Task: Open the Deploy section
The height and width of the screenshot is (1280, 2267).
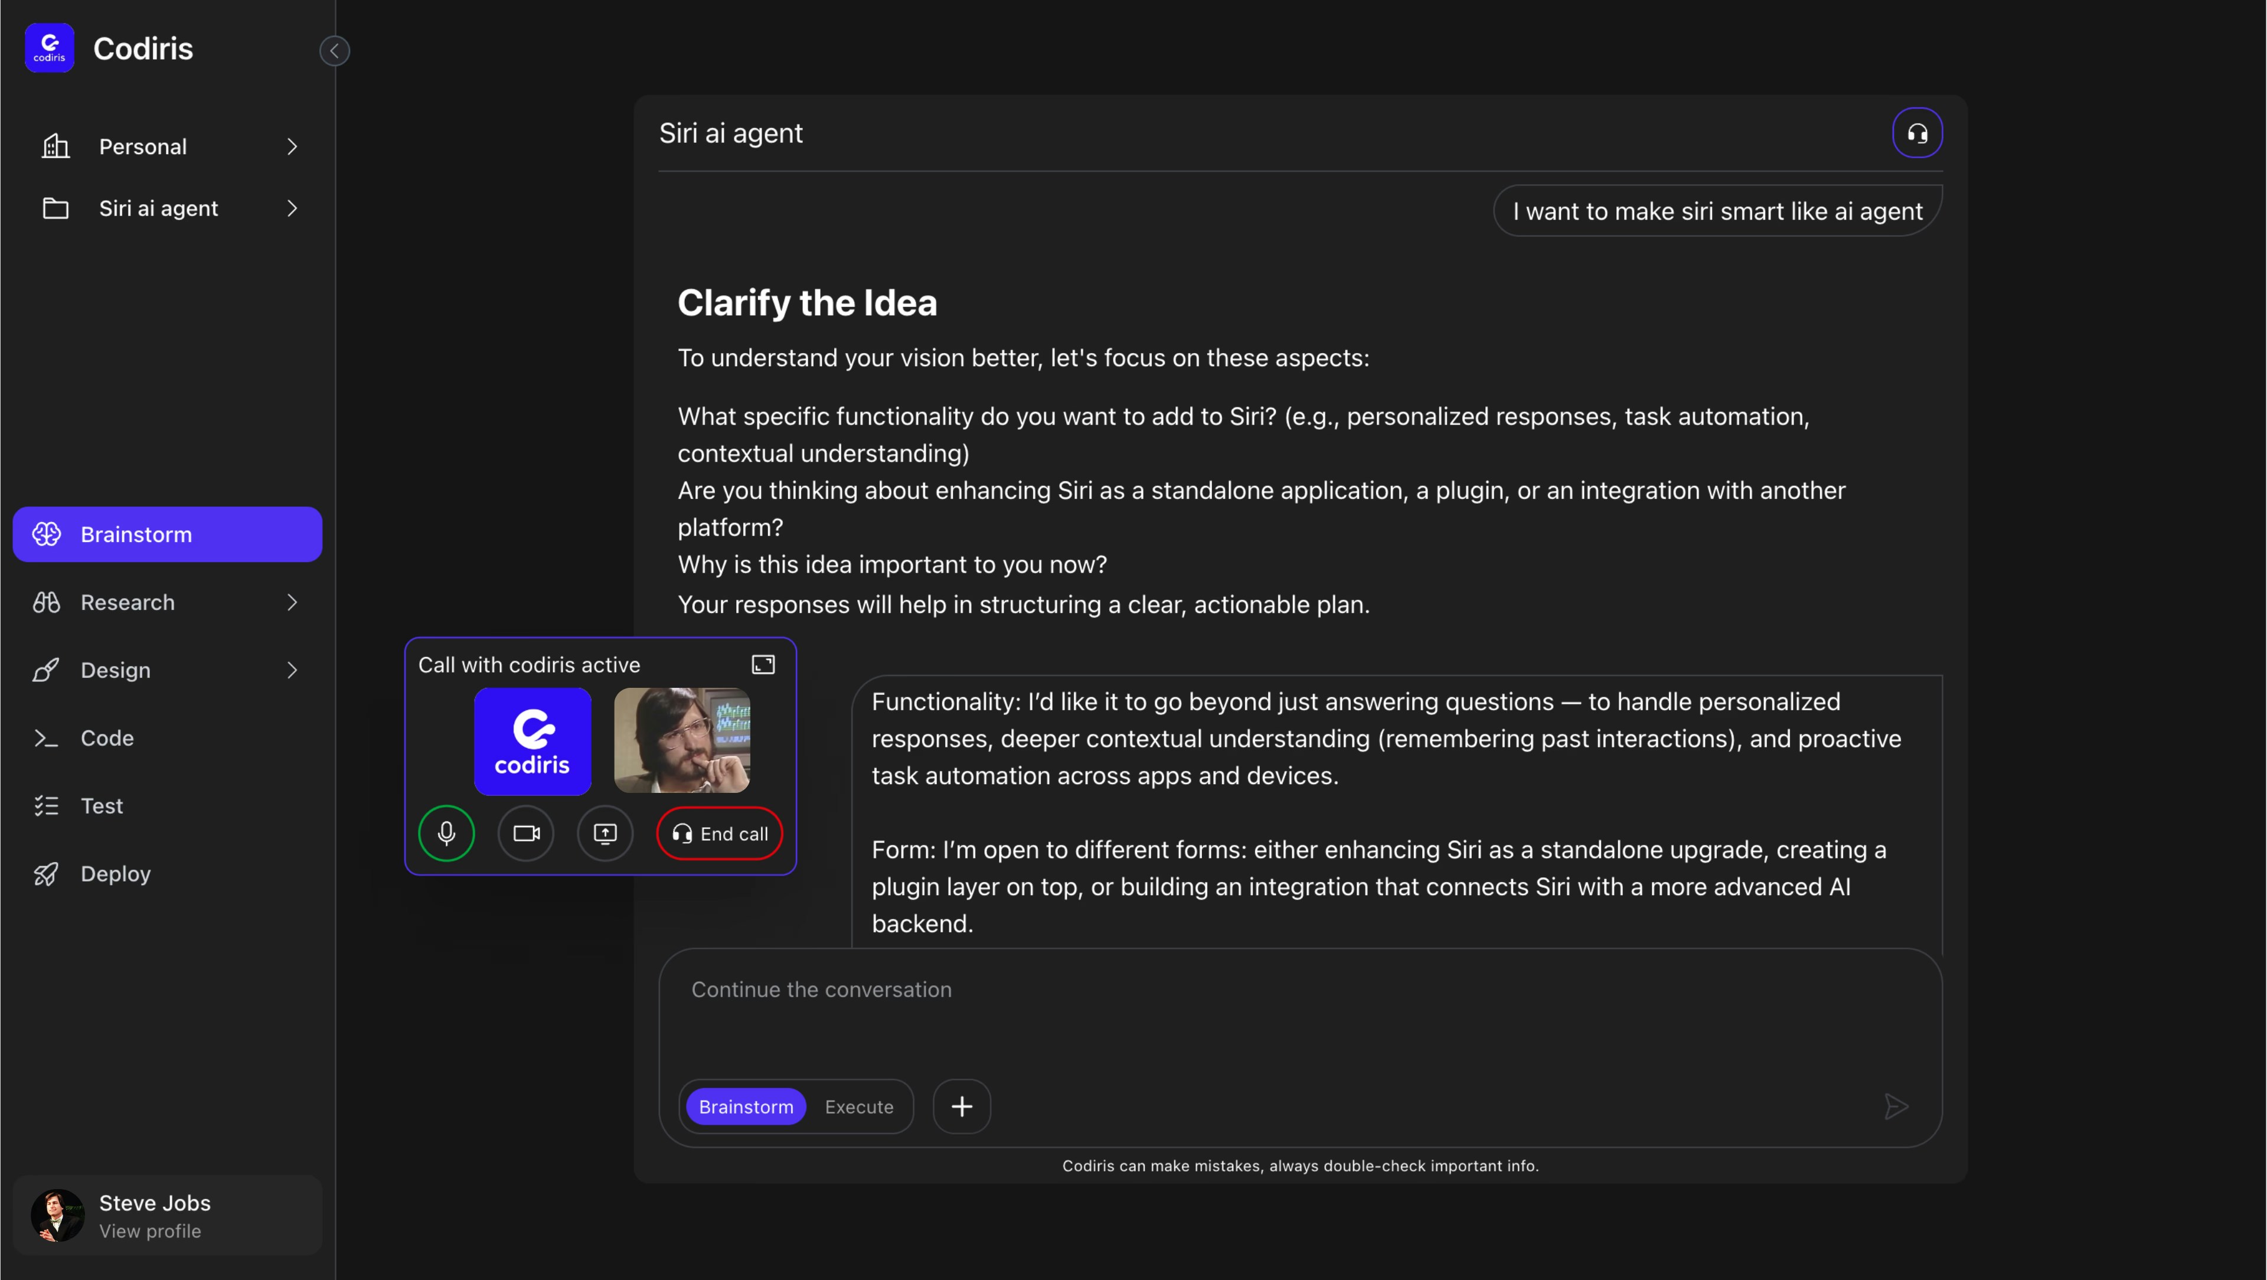Action: pos(167,873)
